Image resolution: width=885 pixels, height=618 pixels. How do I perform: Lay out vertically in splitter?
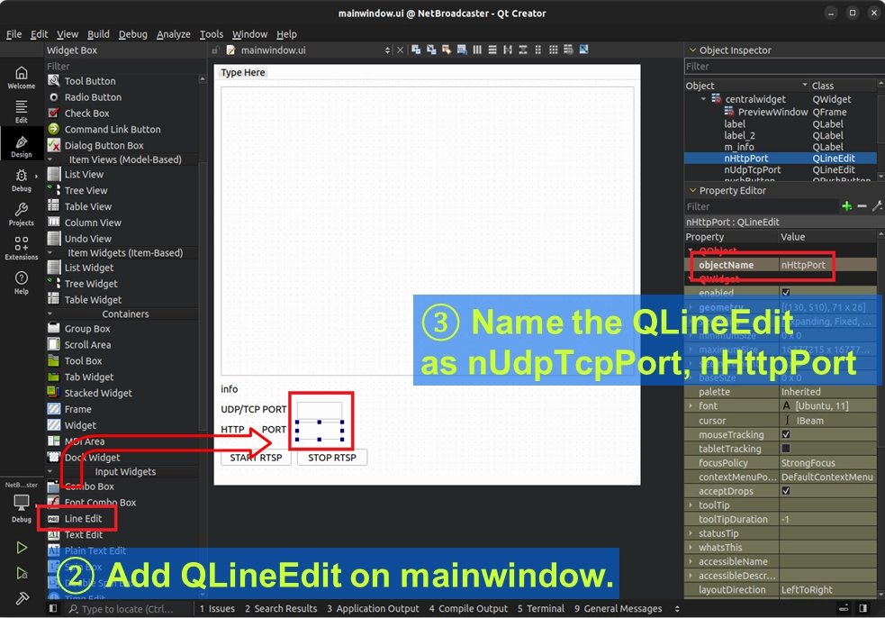523,50
